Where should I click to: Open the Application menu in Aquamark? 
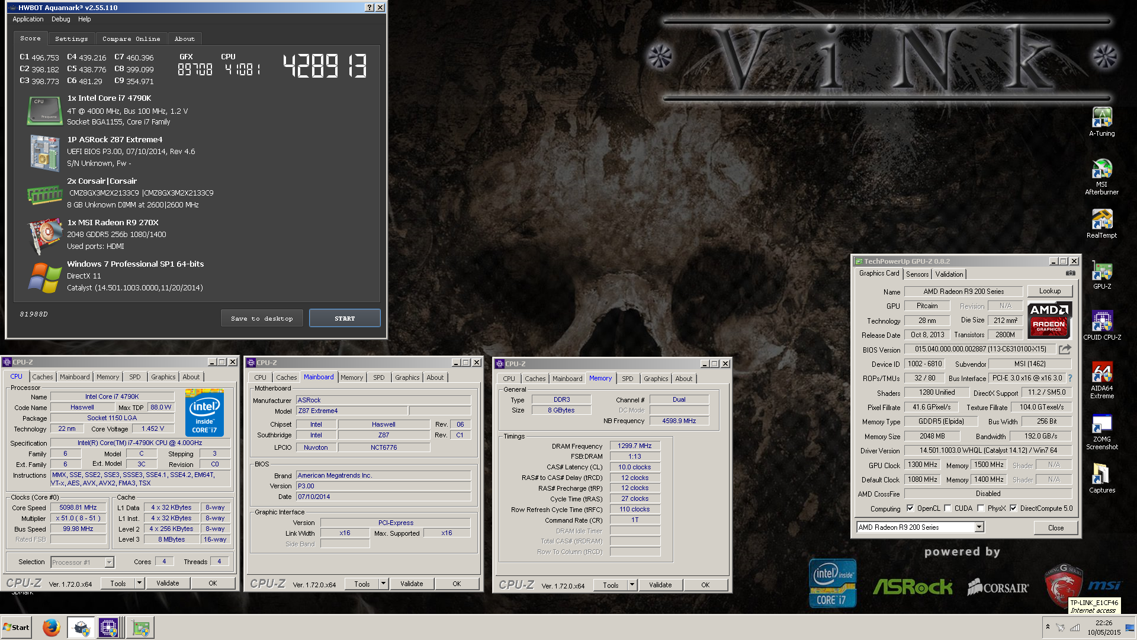(x=28, y=19)
